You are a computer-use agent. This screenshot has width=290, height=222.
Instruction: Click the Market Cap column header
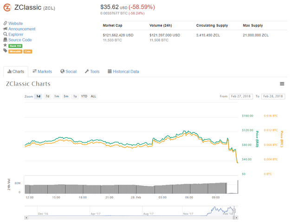[x=112, y=25]
